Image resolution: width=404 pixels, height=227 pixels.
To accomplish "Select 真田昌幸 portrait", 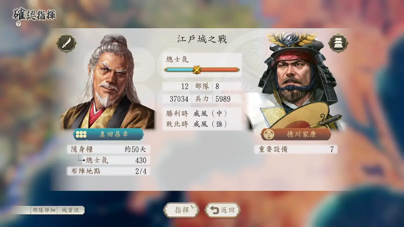I will pos(107,81).
